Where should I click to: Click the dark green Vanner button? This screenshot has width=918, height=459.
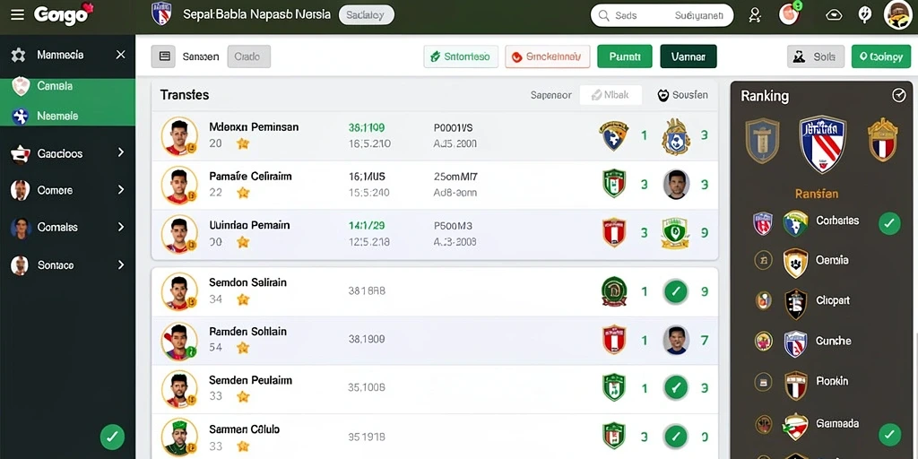[688, 56]
